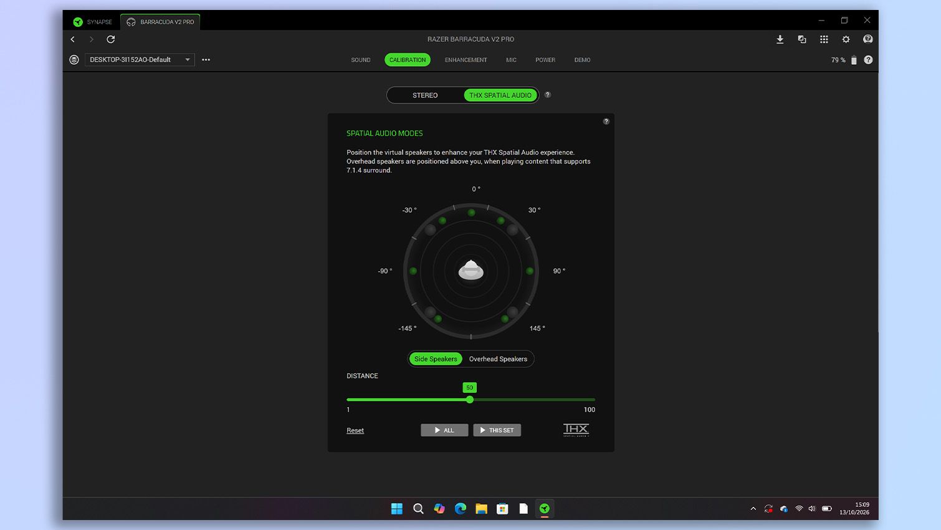The image size is (941, 530).
Task: Open File Explorer from taskbar
Action: click(x=481, y=509)
